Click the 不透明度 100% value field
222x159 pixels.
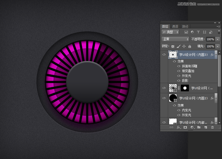[x=210, y=39]
